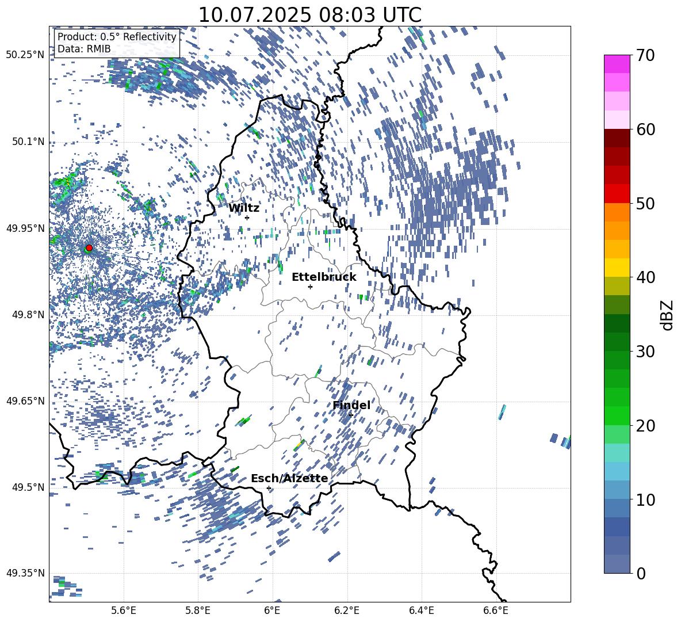681x622 pixels.
Task: Click the Wiltz cross marker
Action: (x=247, y=217)
